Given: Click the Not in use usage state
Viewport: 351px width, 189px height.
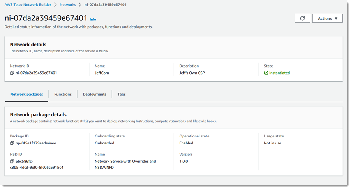Looking at the screenshot, I should pyautogui.click(x=272, y=143).
